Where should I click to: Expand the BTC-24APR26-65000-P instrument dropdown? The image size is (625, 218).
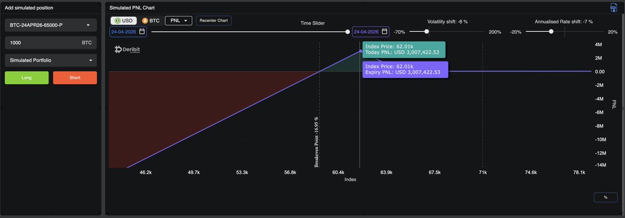point(51,25)
